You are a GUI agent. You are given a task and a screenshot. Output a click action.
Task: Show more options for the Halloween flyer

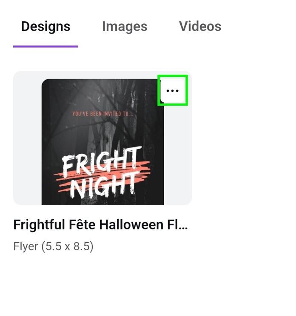coord(173,90)
